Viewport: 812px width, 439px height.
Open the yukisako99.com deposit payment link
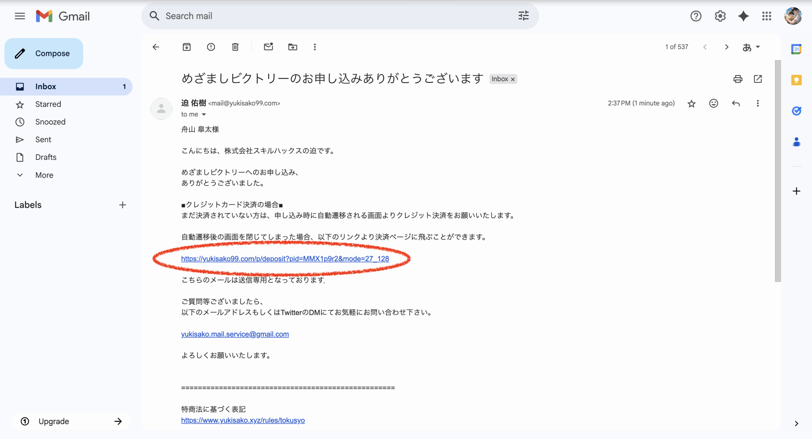point(285,259)
